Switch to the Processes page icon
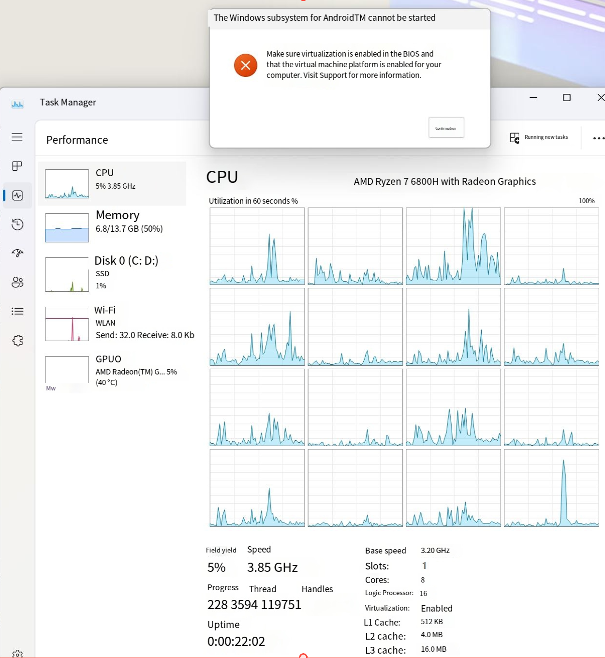Image resolution: width=605 pixels, height=658 pixels. pyautogui.click(x=17, y=166)
